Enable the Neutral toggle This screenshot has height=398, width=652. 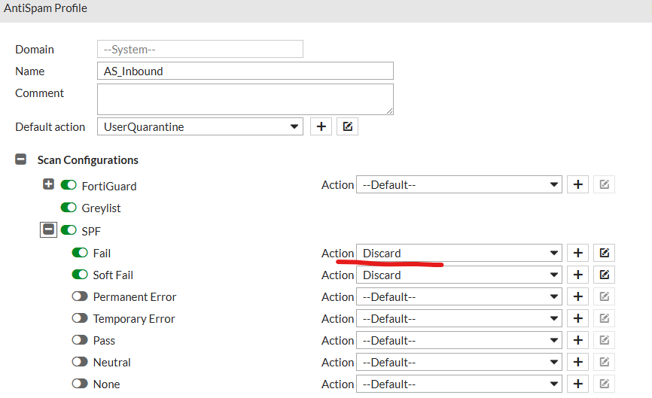click(80, 362)
